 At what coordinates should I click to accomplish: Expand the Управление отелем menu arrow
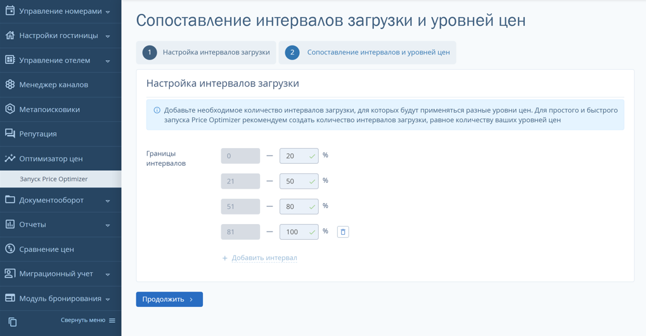click(x=108, y=61)
